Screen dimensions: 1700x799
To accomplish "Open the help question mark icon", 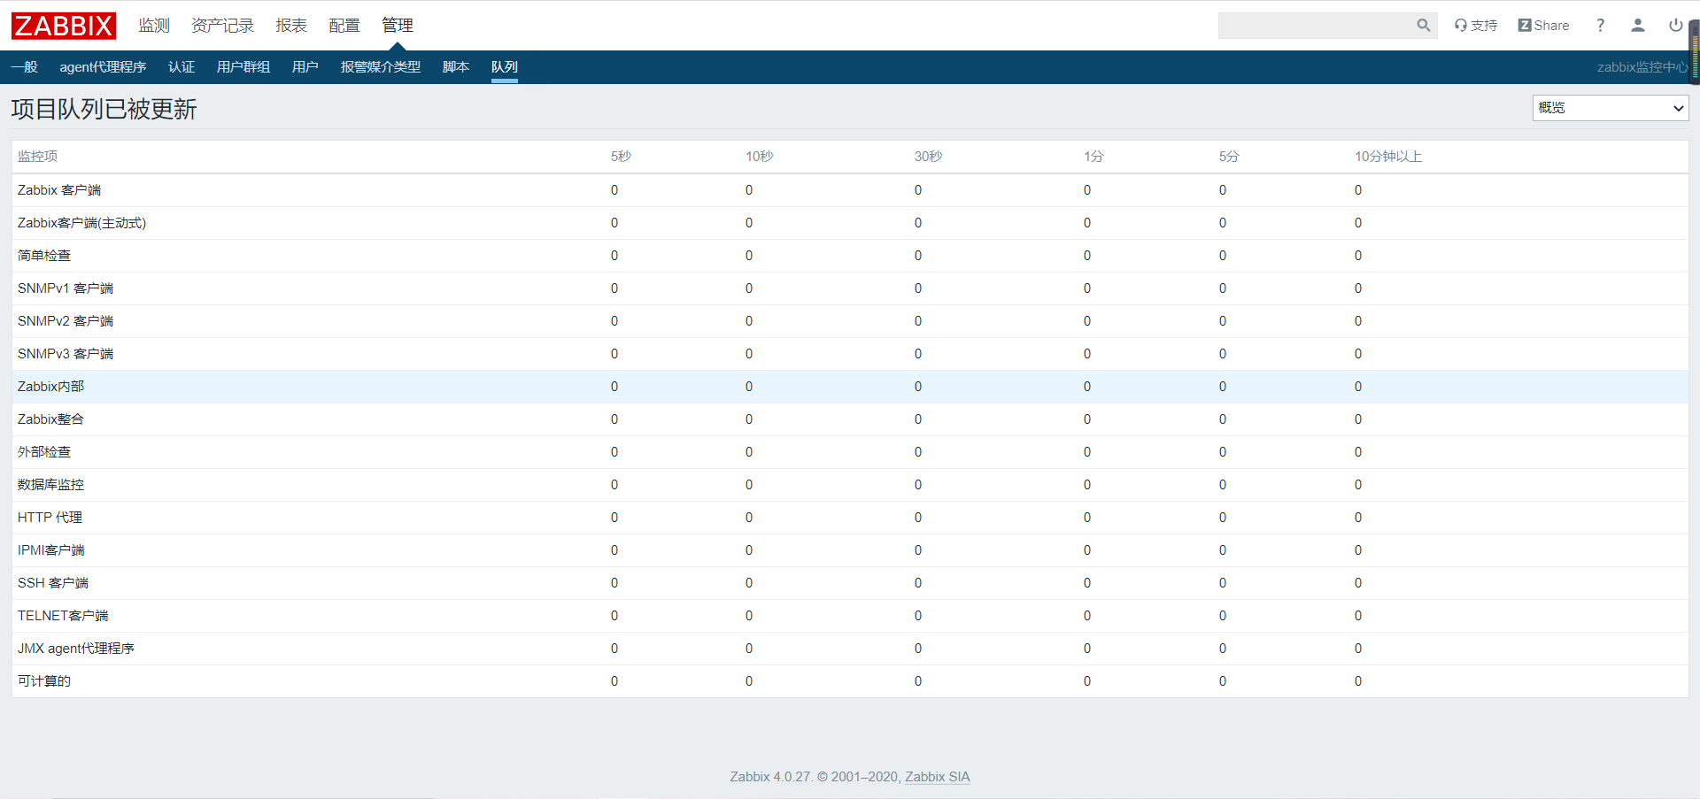I will pyautogui.click(x=1600, y=26).
